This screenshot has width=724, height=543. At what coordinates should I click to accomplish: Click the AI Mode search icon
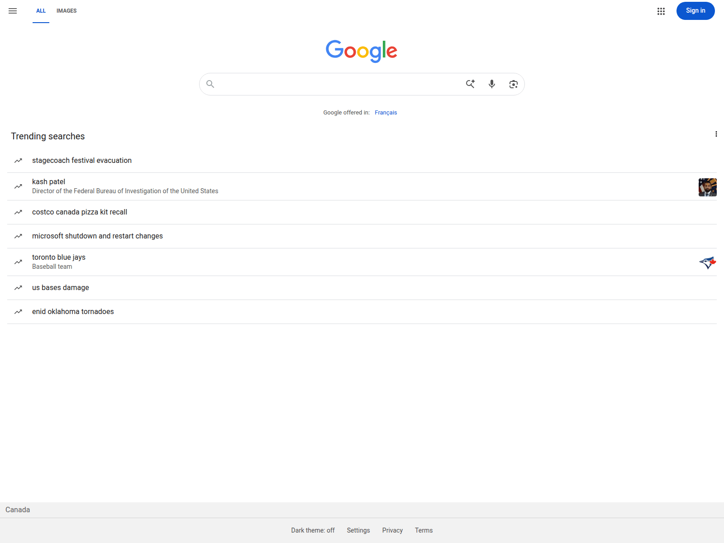click(x=470, y=84)
